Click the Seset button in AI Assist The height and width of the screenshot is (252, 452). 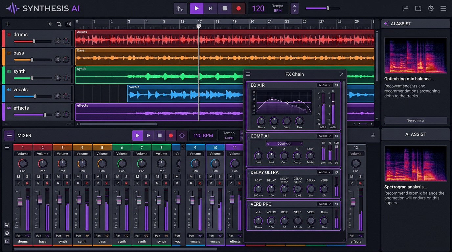pos(416,120)
